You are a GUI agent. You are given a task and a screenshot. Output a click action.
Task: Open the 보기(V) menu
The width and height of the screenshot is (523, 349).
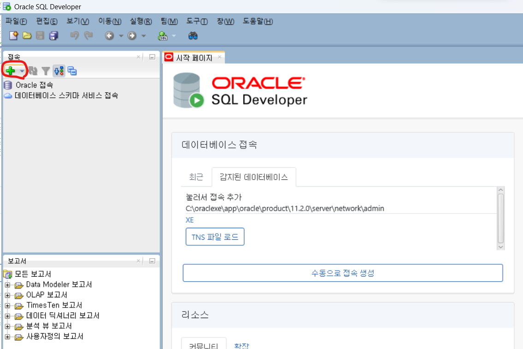(x=78, y=21)
